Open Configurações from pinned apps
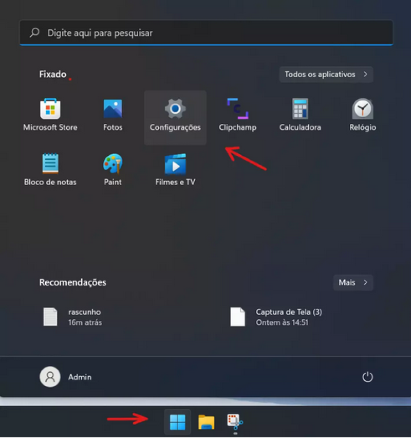 pos(175,117)
